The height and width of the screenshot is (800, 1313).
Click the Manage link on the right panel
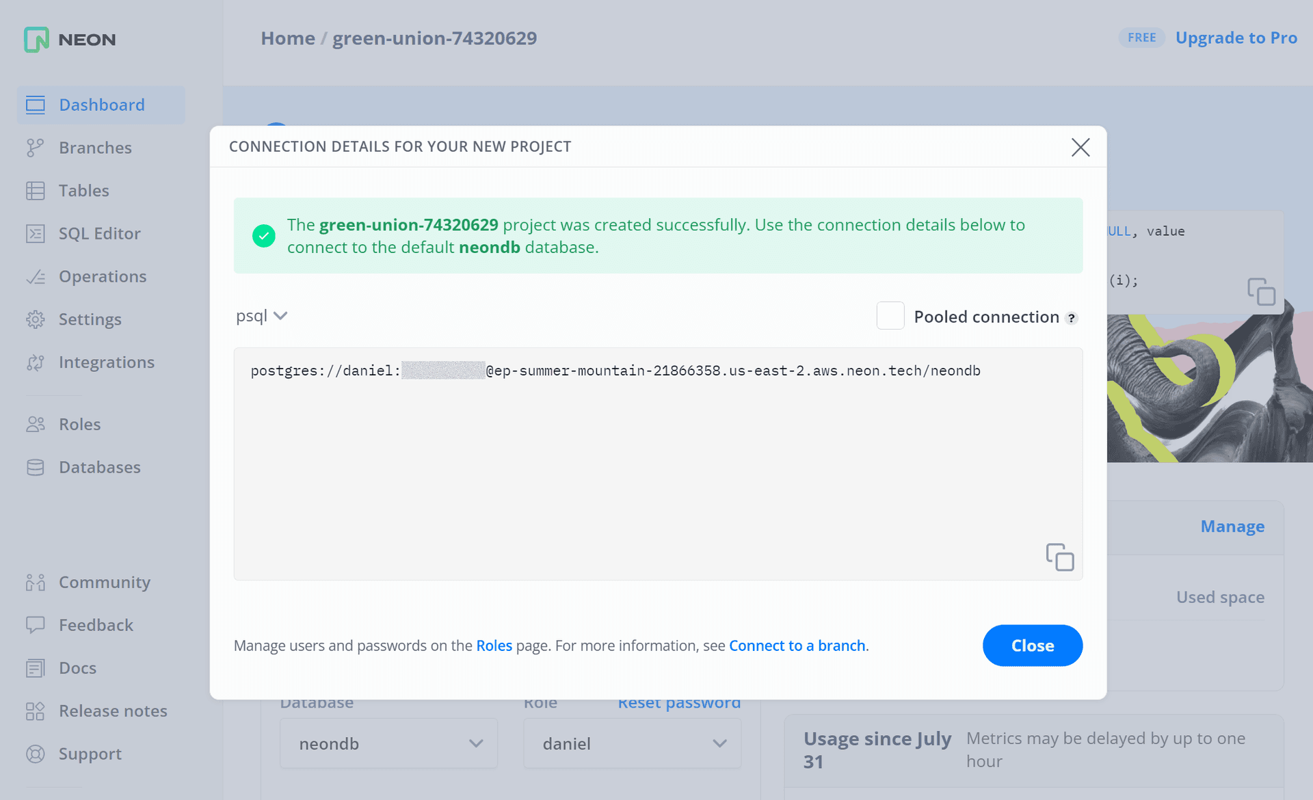pos(1232,526)
